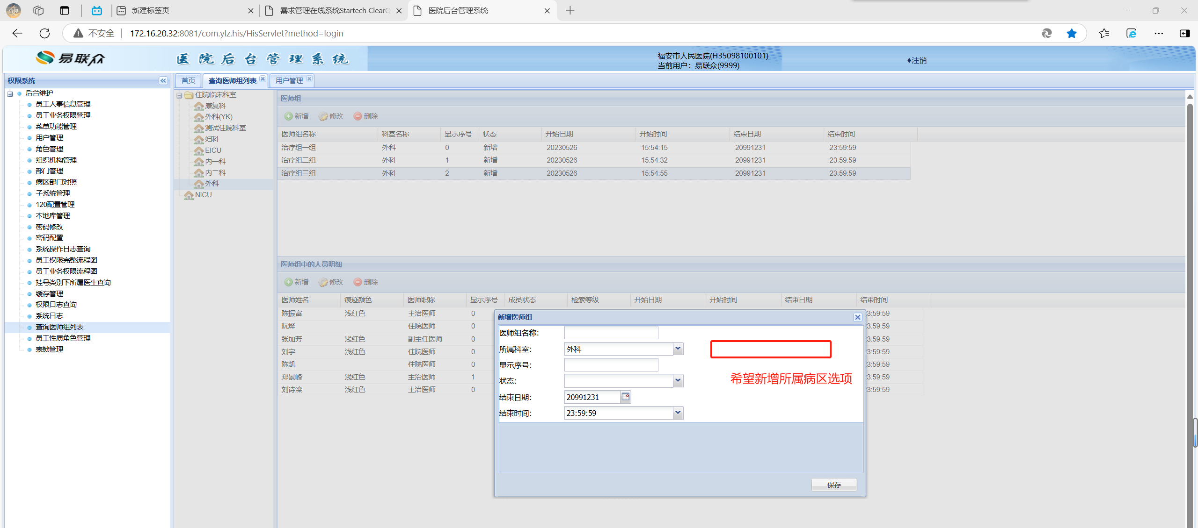
Task: Close the 新增医师组 dialog
Action: (x=857, y=317)
